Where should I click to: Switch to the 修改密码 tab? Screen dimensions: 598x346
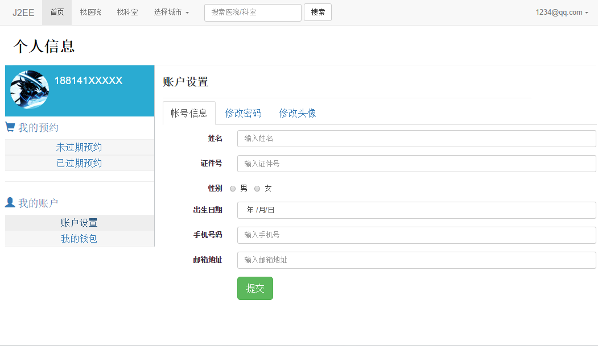click(x=243, y=113)
